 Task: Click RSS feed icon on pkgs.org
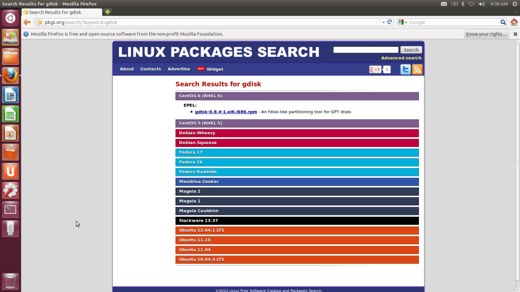coord(417,69)
